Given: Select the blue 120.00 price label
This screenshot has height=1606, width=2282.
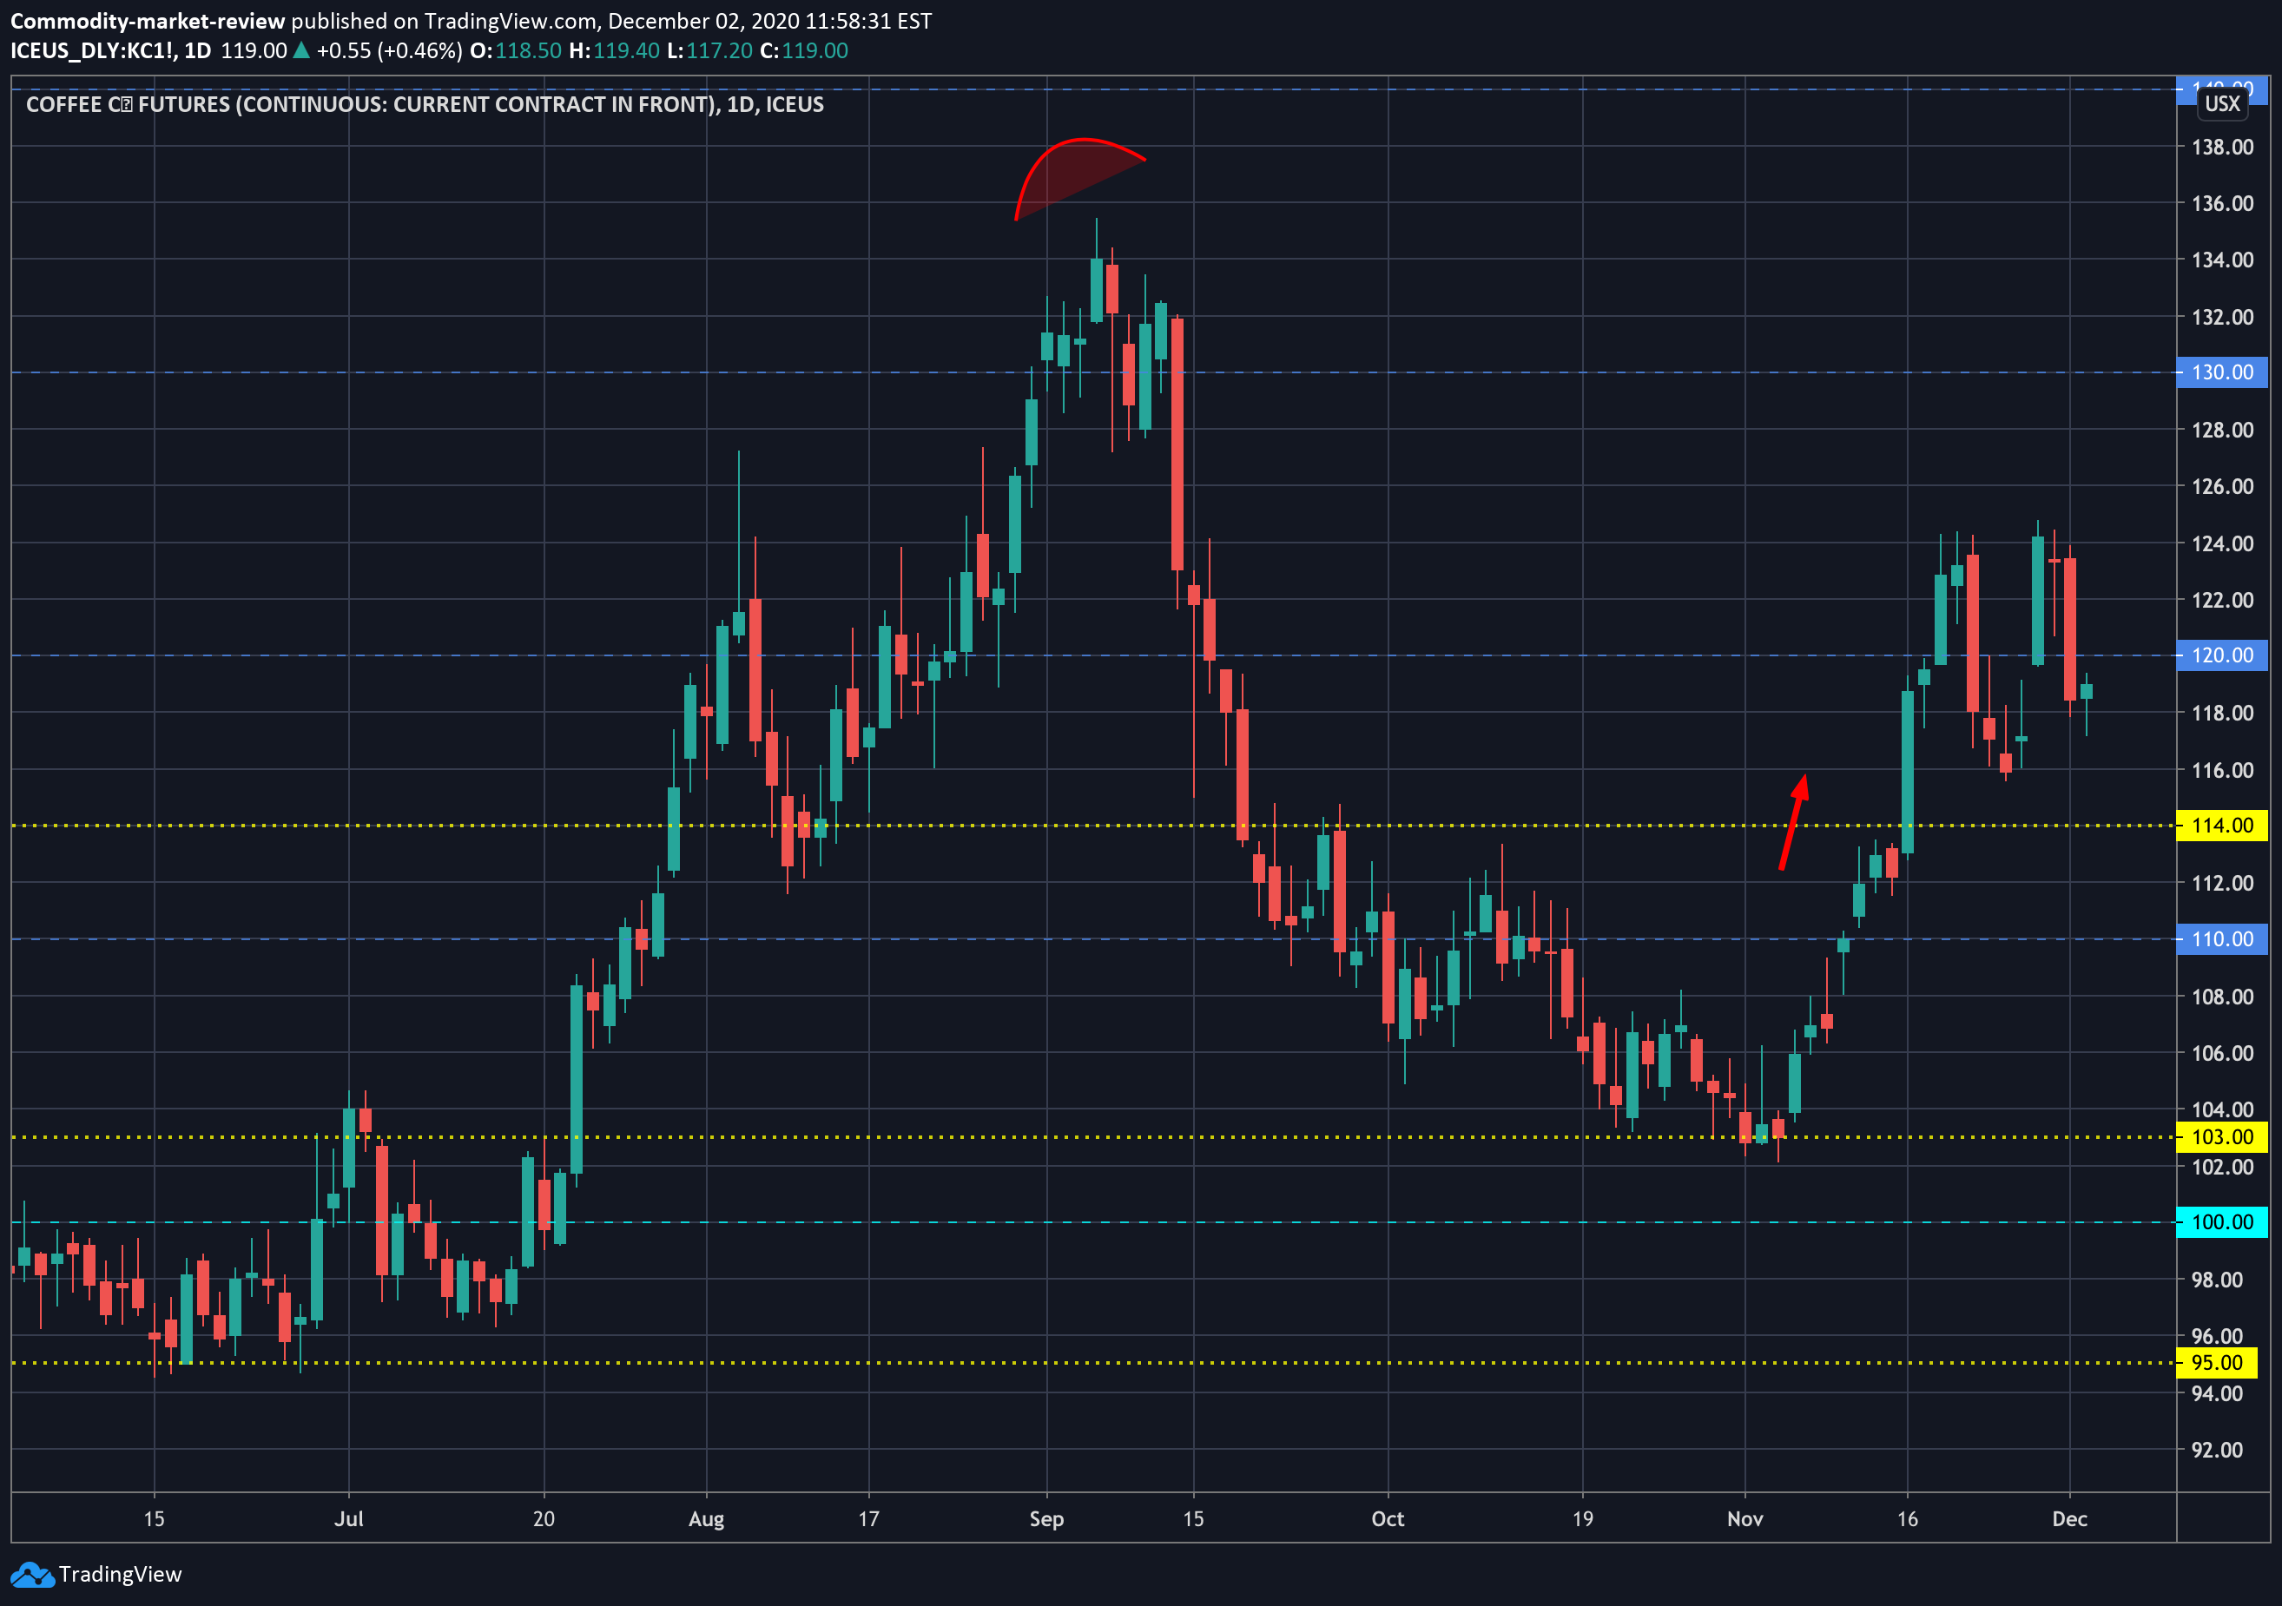Looking at the screenshot, I should pos(2221,656).
